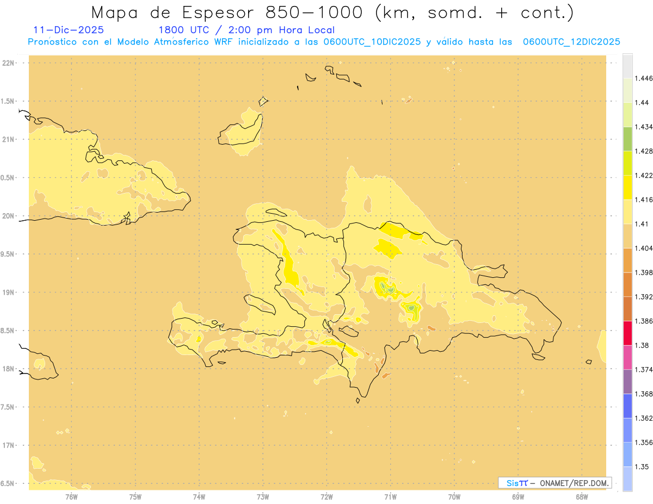Click the legend value '1.416'

pyautogui.click(x=644, y=200)
